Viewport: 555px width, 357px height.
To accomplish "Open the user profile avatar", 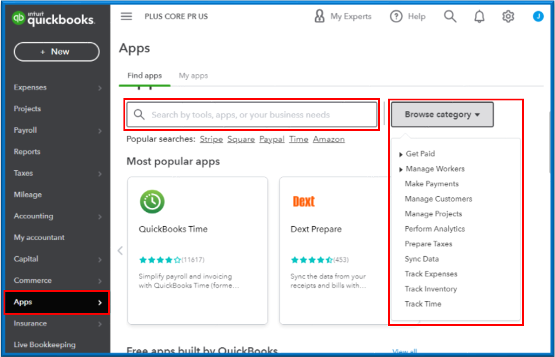I will click(x=538, y=16).
